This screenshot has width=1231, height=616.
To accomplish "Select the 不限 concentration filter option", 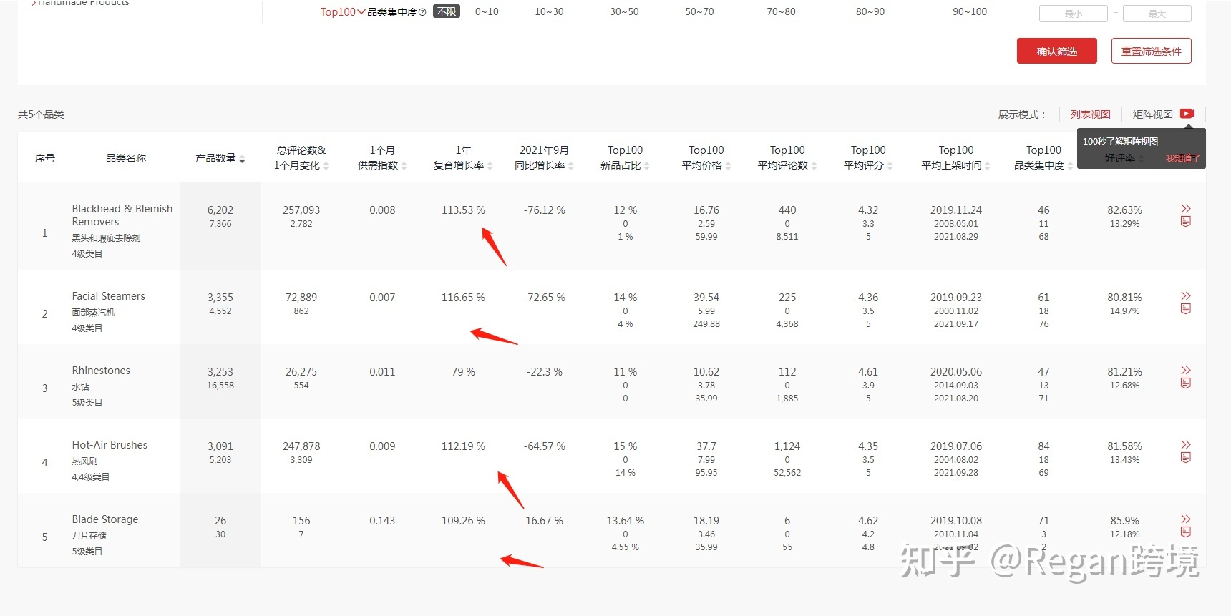I will click(x=447, y=11).
